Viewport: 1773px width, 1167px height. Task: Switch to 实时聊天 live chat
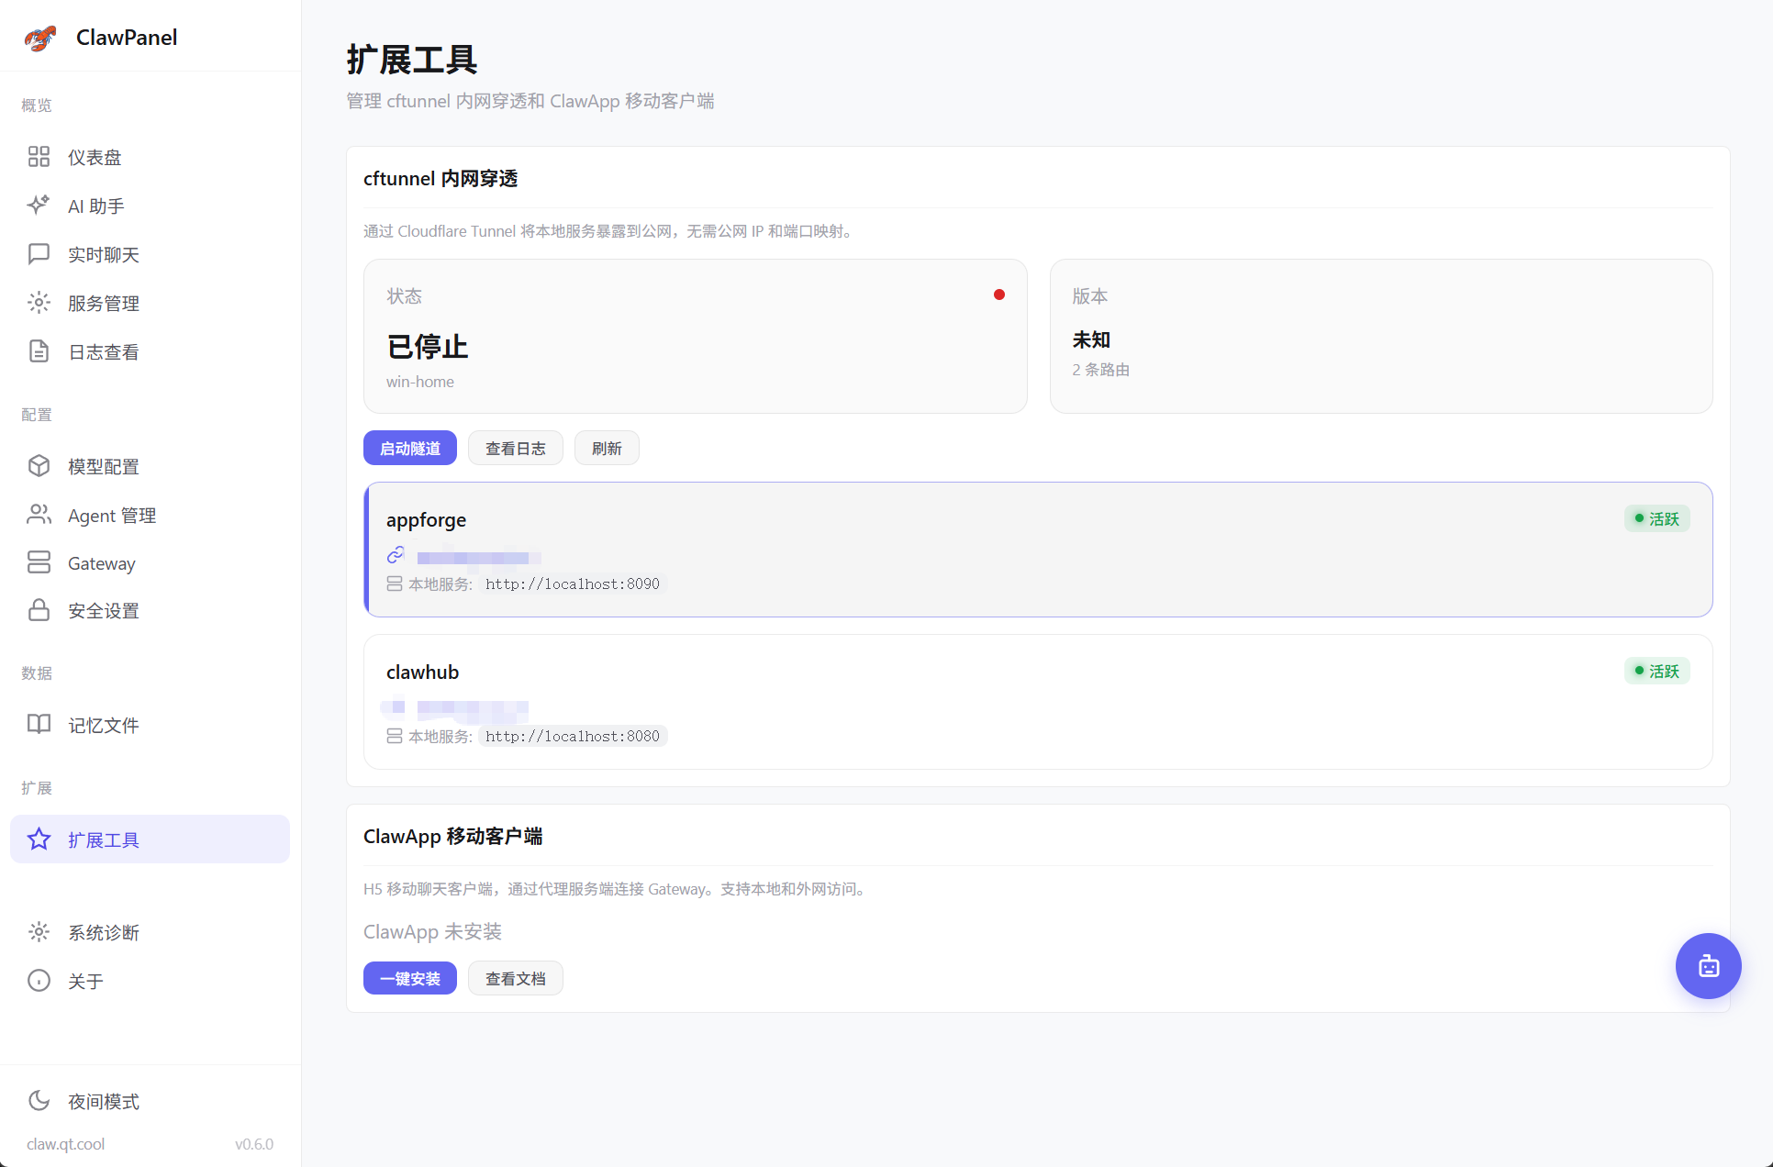tap(105, 254)
